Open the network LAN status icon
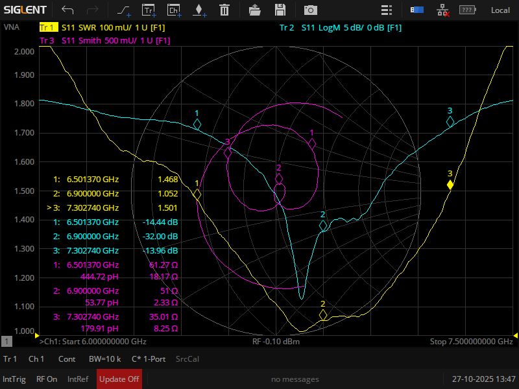Screen dimensions: 519x389 click(443, 10)
